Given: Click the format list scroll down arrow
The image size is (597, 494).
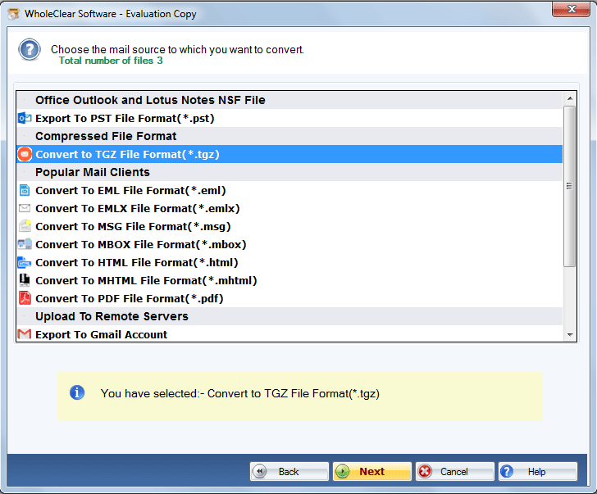Looking at the screenshot, I should click(x=570, y=334).
